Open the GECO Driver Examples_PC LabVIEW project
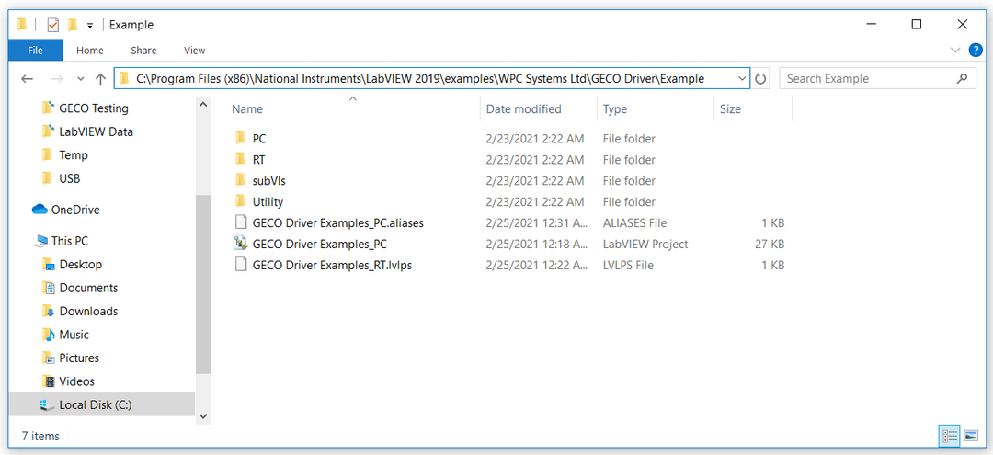This screenshot has height=455, width=993. tap(319, 245)
